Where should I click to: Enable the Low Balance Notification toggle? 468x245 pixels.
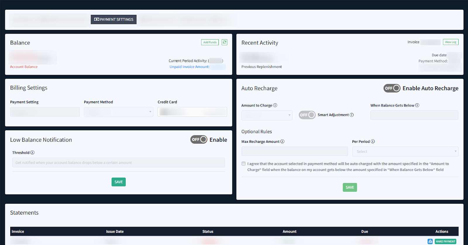[199, 140]
